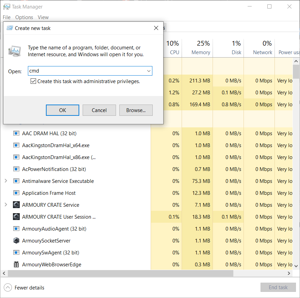Cancel the Create new task dialog
300x298 pixels.
pos(99,110)
